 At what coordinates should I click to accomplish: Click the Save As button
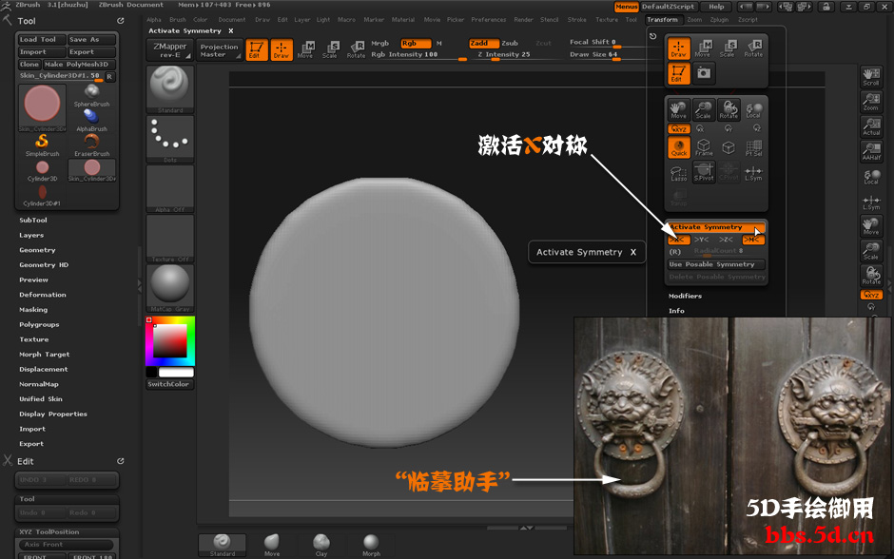(x=91, y=39)
